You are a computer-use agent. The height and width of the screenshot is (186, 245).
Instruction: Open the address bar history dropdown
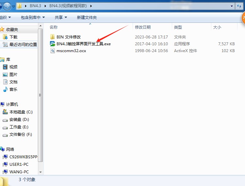coord(232,6)
